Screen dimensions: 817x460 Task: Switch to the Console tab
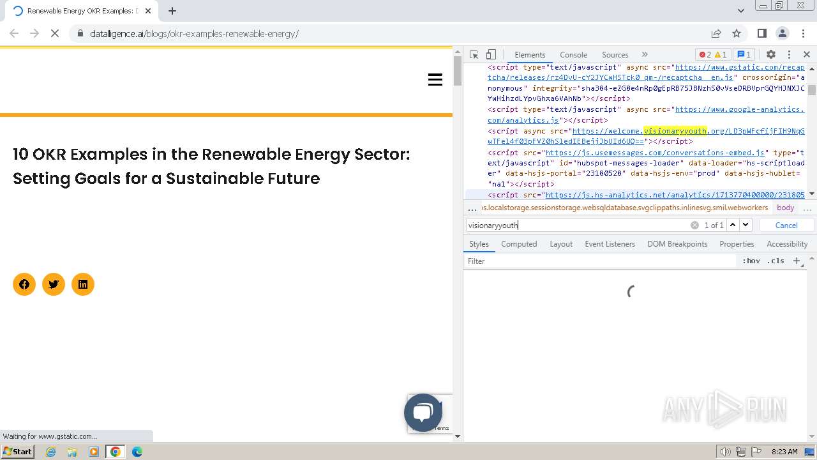pyautogui.click(x=573, y=55)
